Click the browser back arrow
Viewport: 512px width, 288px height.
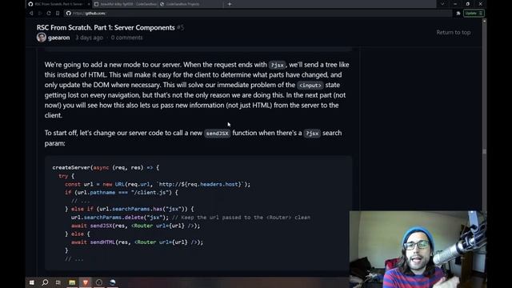click(x=31, y=14)
